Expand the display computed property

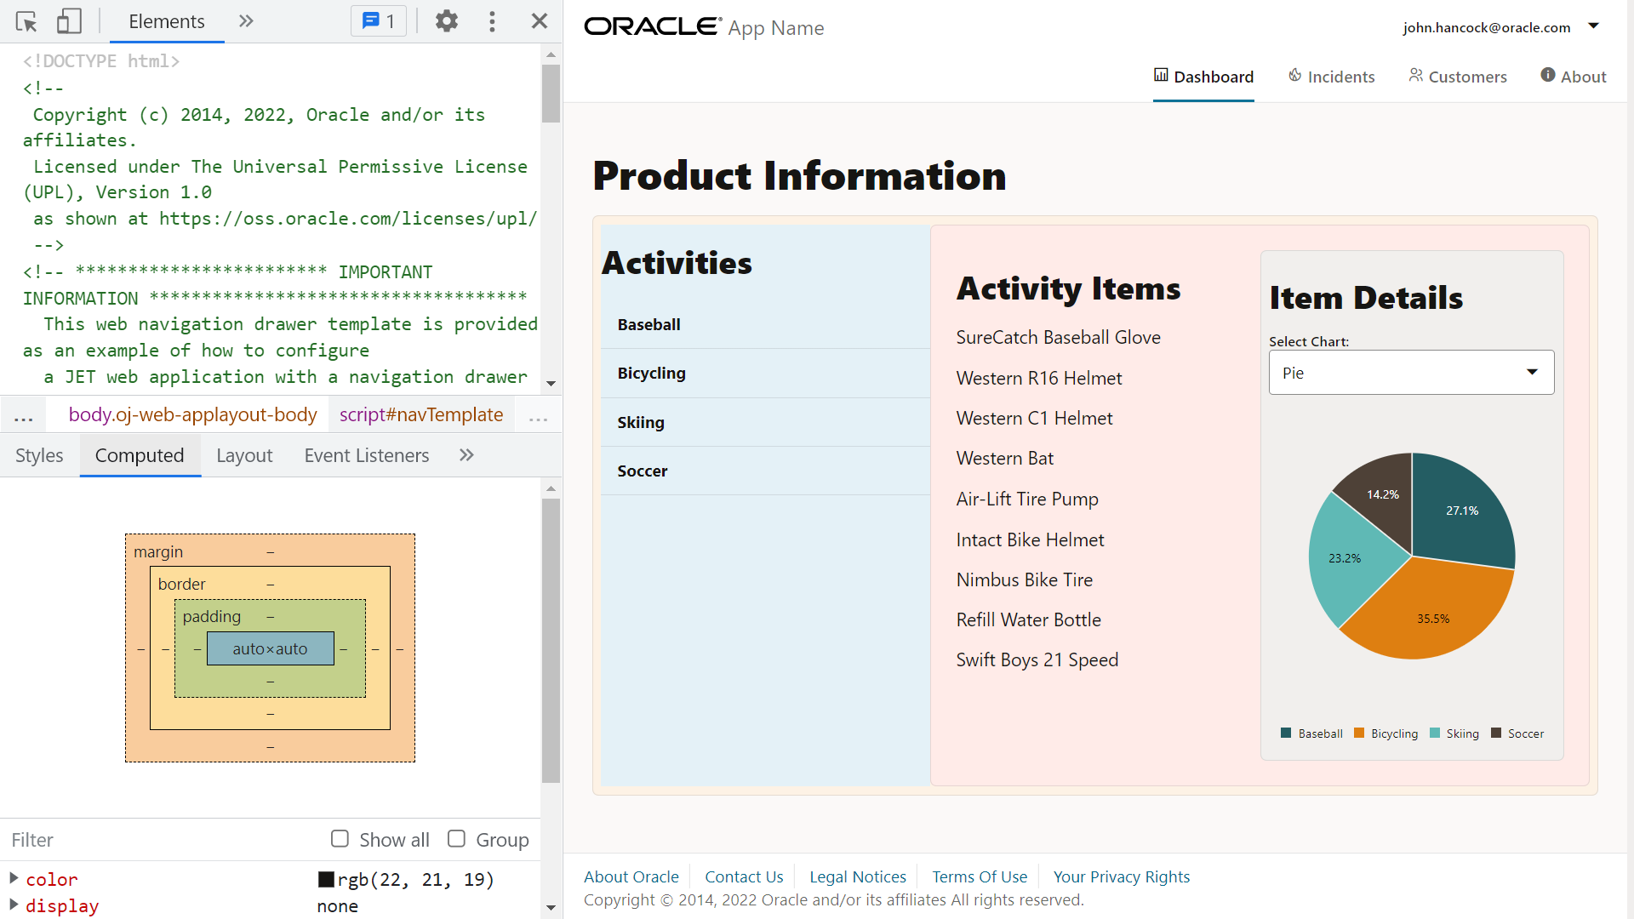[x=14, y=905]
